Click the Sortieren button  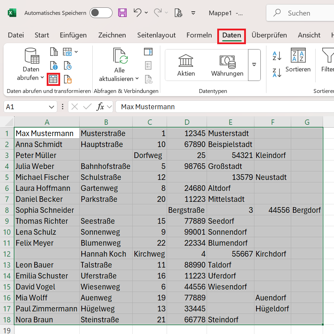298,60
